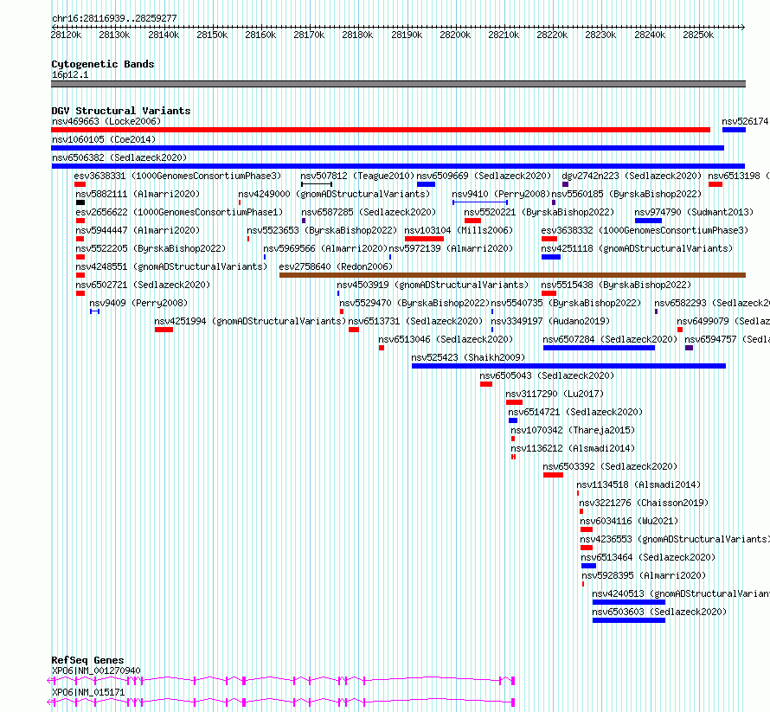
Task: Click nsv6513731 (Sedlazeck2020) label
Action: (x=416, y=321)
